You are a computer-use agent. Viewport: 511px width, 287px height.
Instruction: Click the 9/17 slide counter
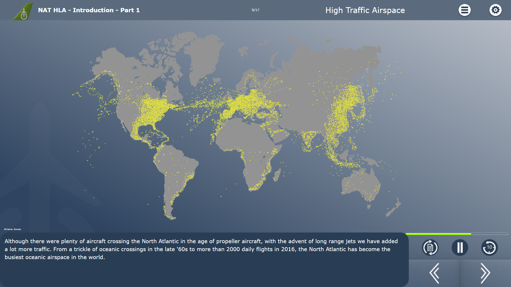tap(255, 10)
